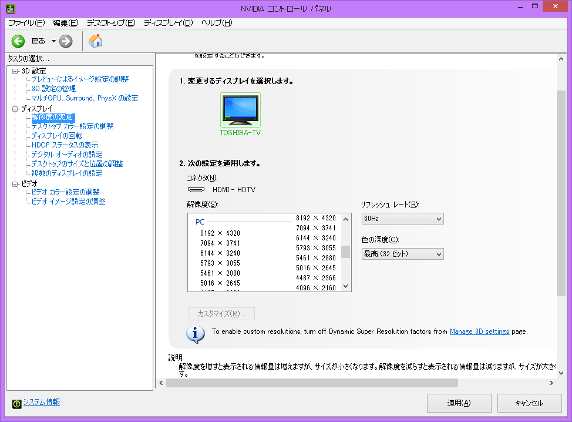
Task: Select resolution 4487 × 2366
Action: (x=316, y=278)
